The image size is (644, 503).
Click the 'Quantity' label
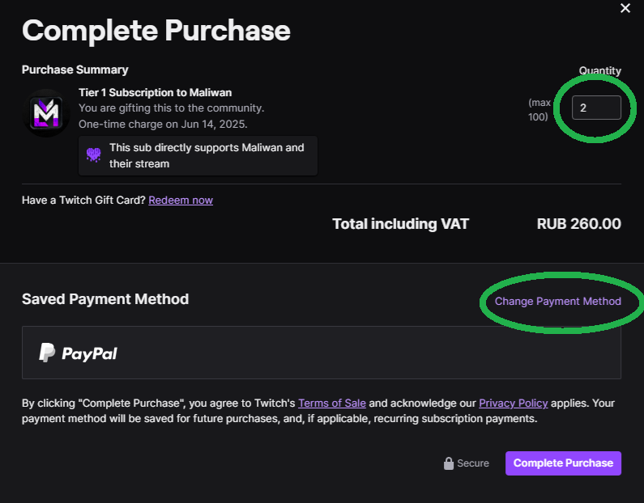pyautogui.click(x=599, y=70)
